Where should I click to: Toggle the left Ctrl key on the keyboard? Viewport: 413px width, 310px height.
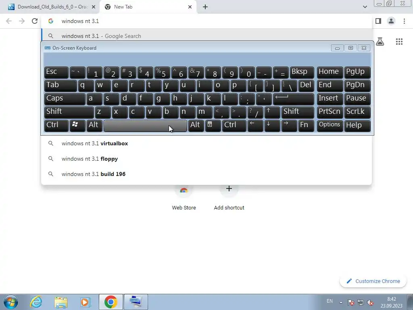click(x=56, y=126)
